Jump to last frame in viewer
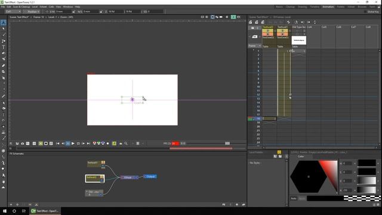 [x=88, y=143]
